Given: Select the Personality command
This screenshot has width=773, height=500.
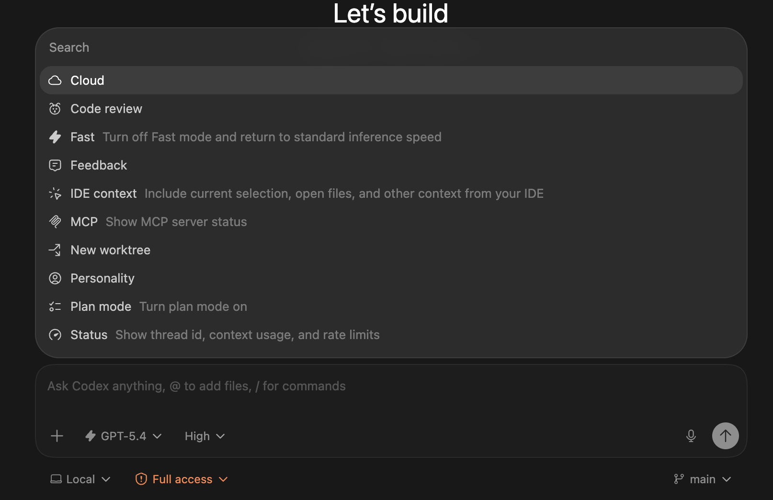Looking at the screenshot, I should tap(391, 278).
